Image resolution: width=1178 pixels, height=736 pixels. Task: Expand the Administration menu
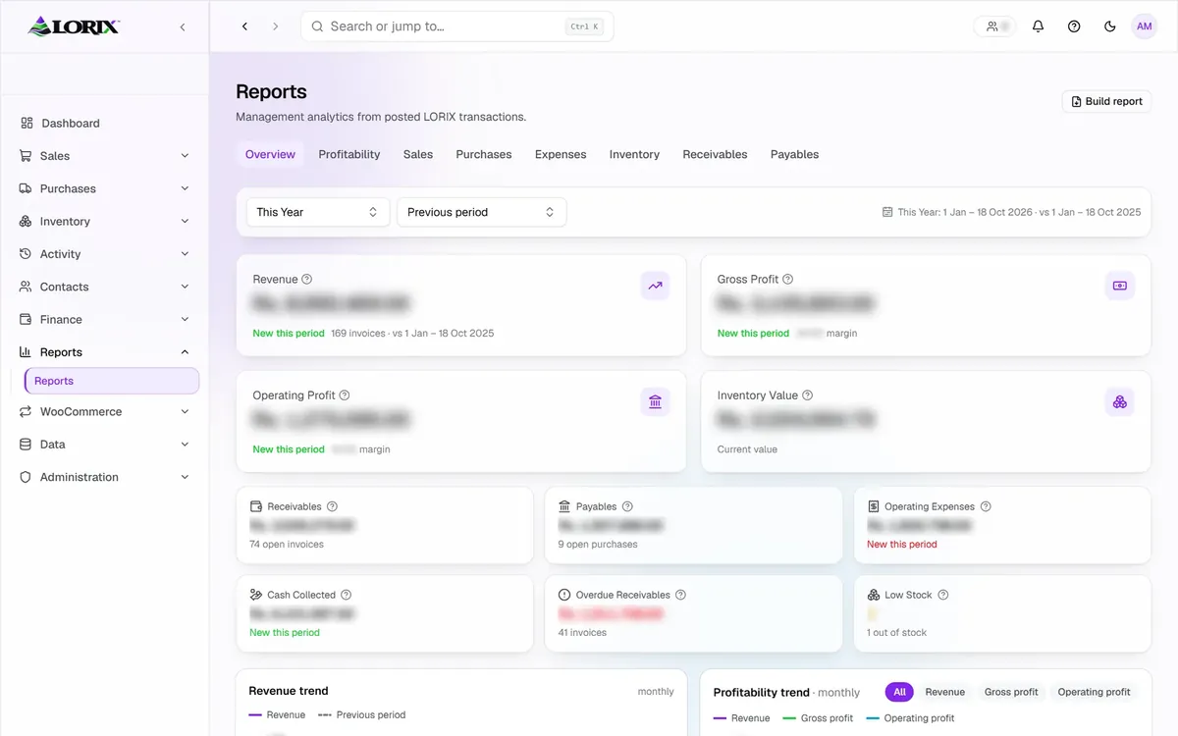tap(105, 477)
